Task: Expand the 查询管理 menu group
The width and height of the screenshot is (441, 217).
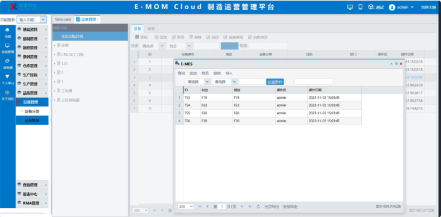Action: (32, 185)
